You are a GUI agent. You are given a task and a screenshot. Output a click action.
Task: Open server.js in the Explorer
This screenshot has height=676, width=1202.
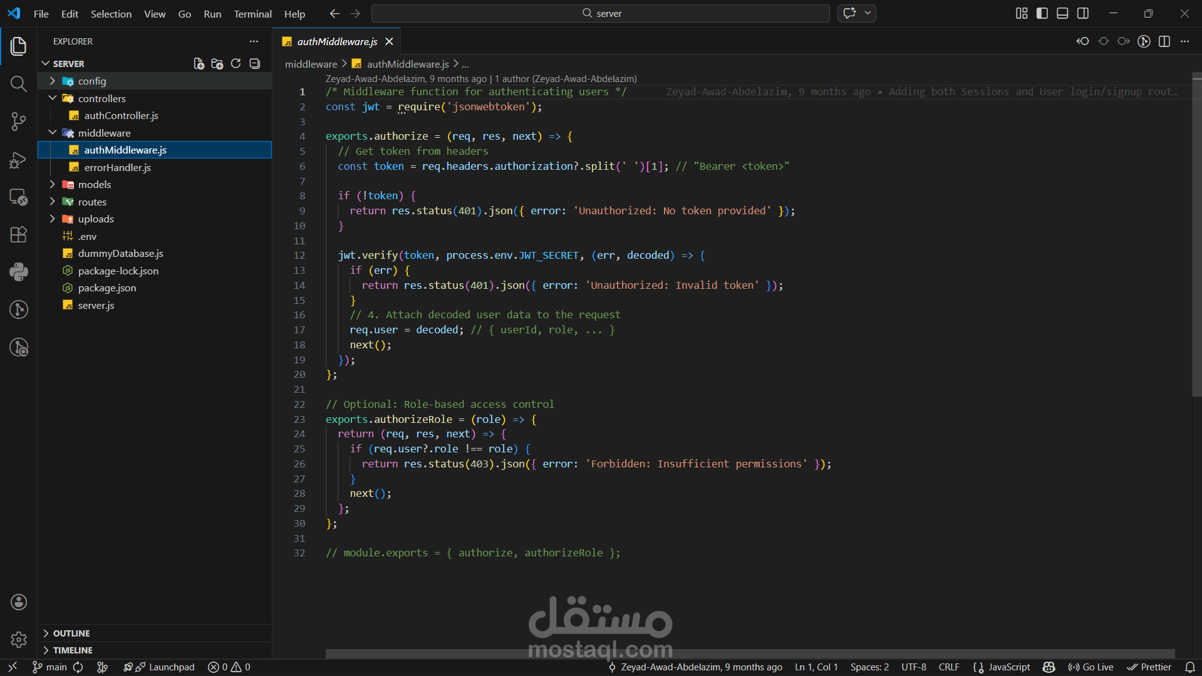[x=155, y=305]
